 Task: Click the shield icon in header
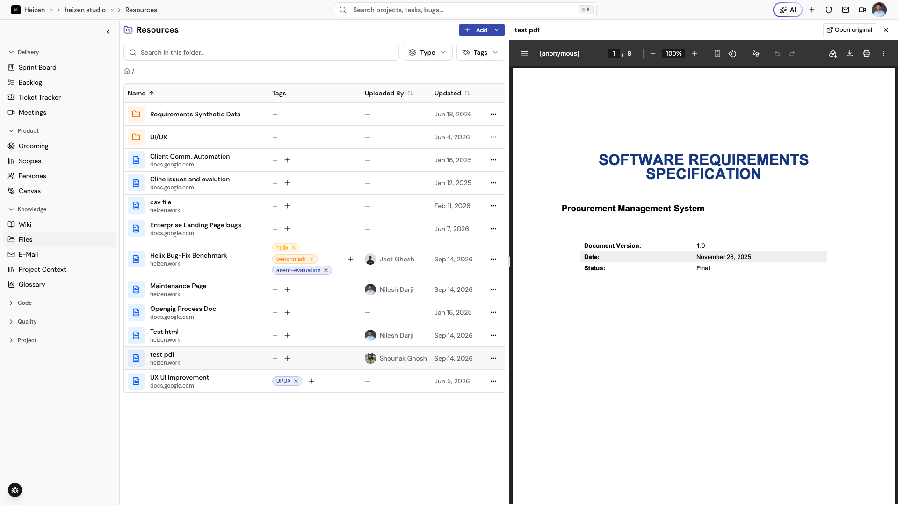829,10
